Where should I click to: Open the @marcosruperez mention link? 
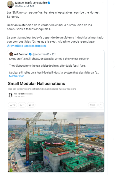tap(35, 46)
